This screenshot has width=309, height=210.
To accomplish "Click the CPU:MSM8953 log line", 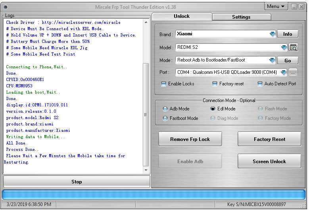I will 19,86.
